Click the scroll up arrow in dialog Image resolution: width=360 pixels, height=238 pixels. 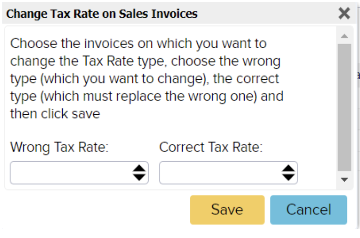pos(345,36)
